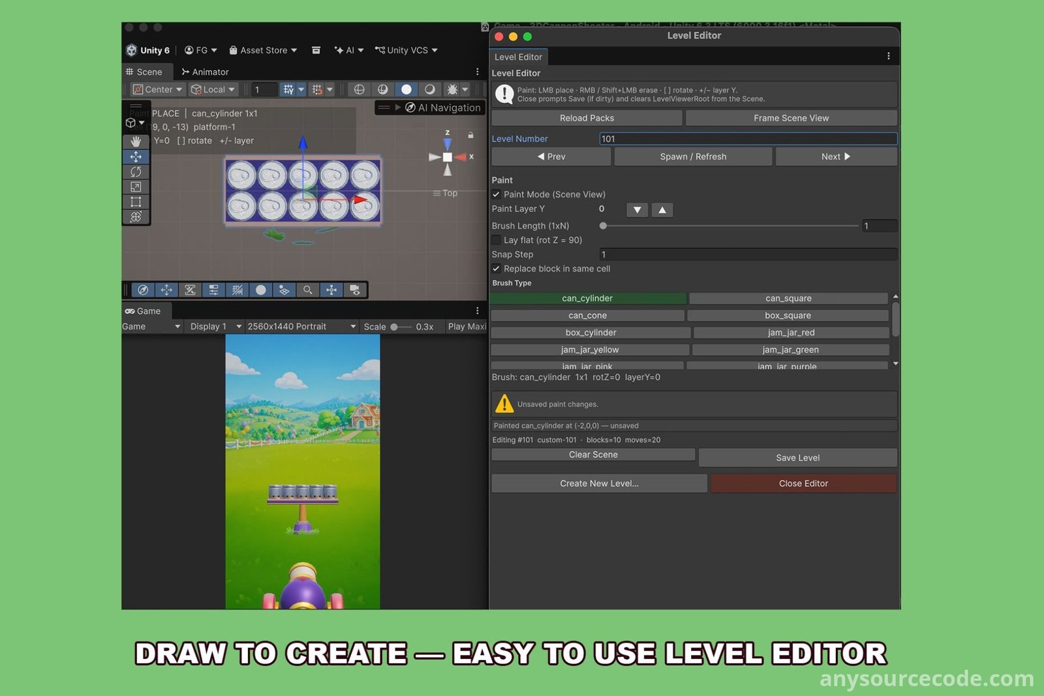Go to next level with Next
The width and height of the screenshot is (1044, 696).
pyautogui.click(x=836, y=157)
